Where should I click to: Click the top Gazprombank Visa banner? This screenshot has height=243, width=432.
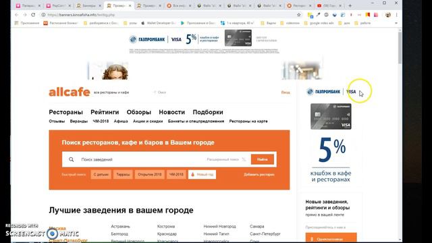point(204,40)
